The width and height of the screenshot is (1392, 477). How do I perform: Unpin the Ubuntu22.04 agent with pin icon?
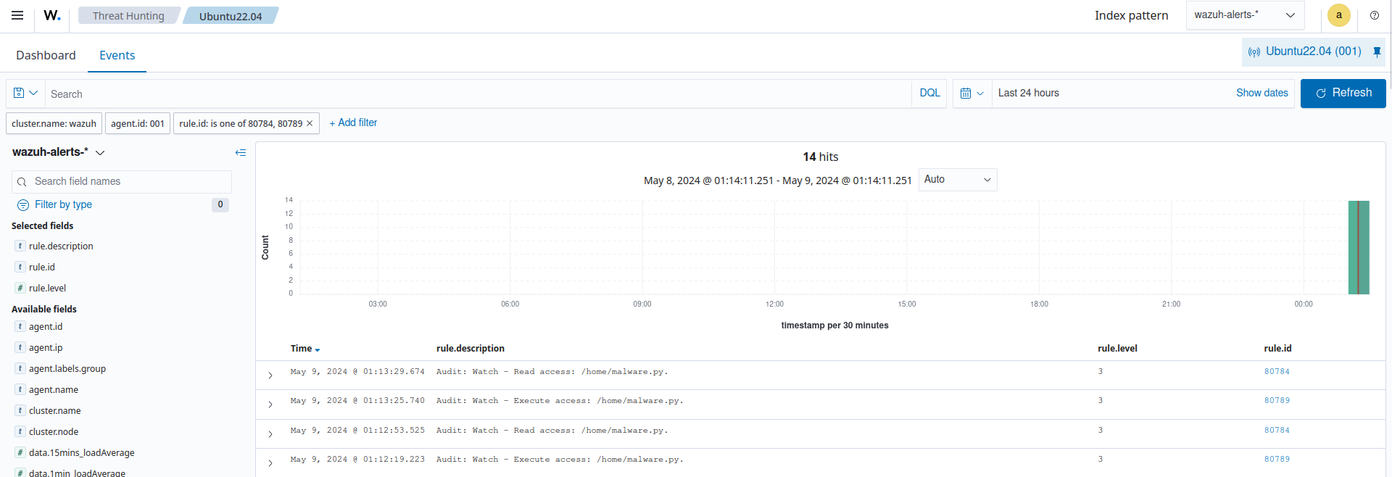click(1377, 51)
